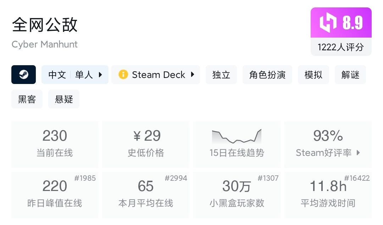
Task: Open the 1222人评分 rating count
Action: [341, 47]
